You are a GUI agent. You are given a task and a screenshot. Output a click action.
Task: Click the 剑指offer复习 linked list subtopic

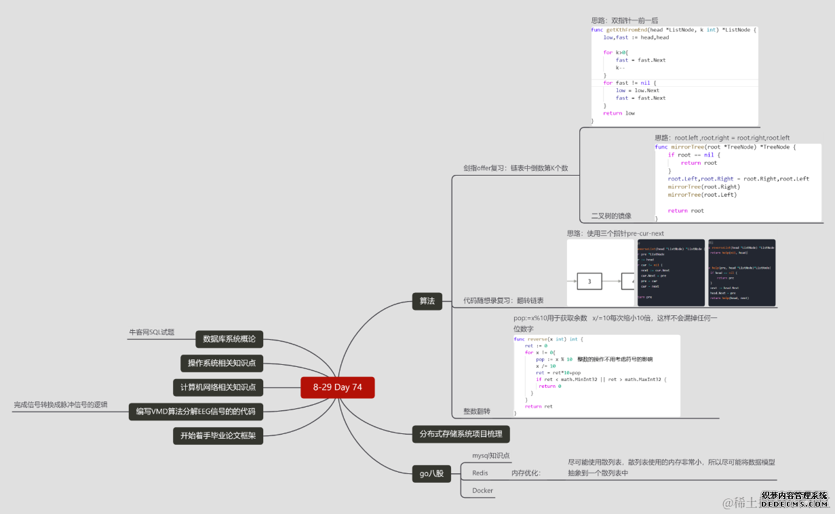[516, 168]
